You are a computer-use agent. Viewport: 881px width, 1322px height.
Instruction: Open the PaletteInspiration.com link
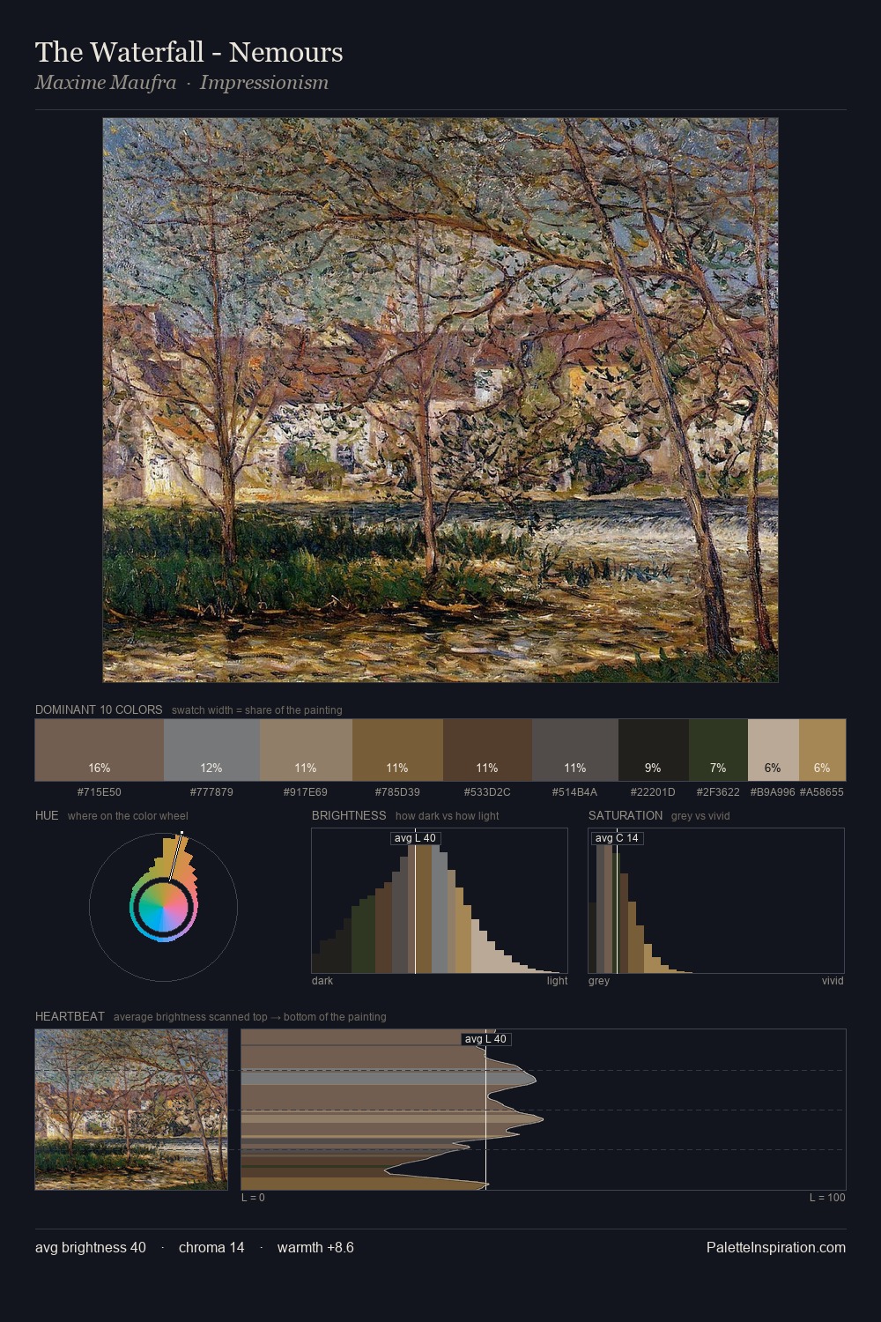click(x=776, y=1247)
